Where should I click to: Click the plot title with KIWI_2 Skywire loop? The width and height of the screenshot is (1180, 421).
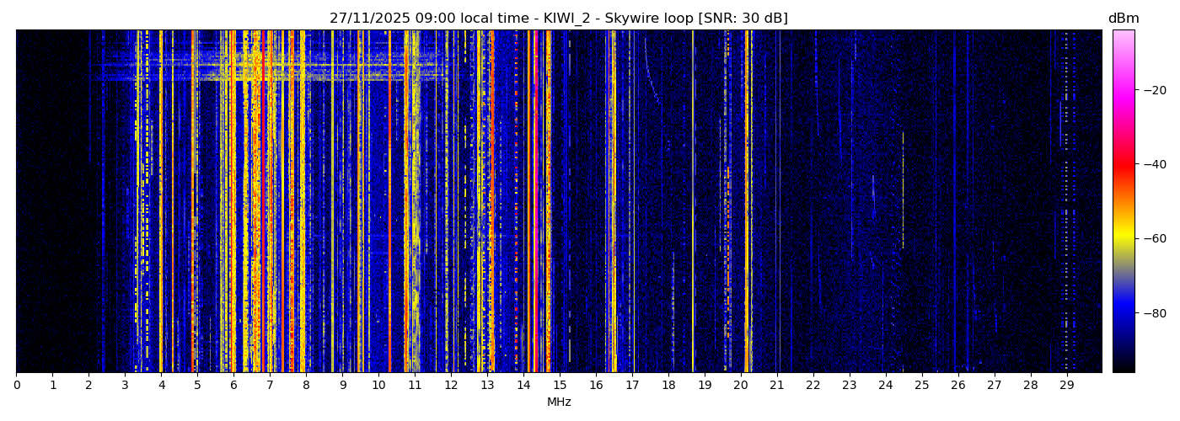coord(558,19)
